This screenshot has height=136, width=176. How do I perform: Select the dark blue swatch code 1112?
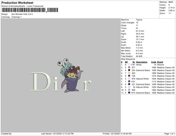[129, 81]
